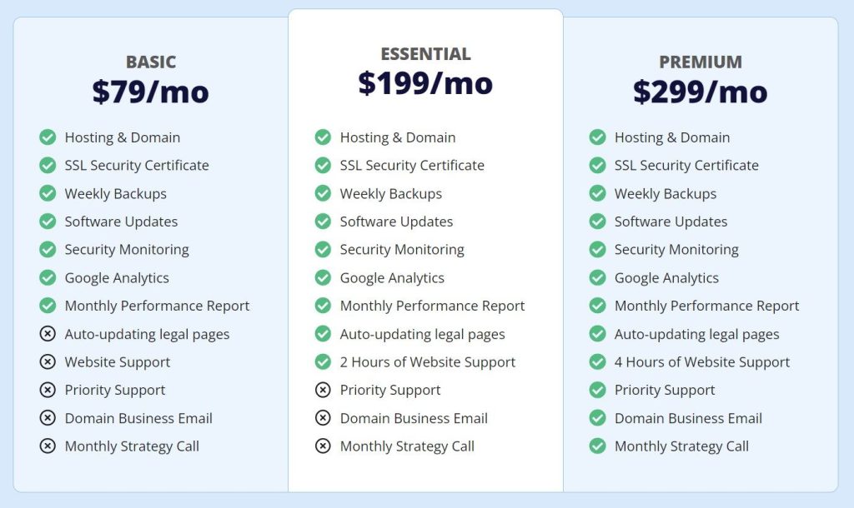Image resolution: width=854 pixels, height=508 pixels.
Task: Click the $79/mo price text
Action: 151,92
